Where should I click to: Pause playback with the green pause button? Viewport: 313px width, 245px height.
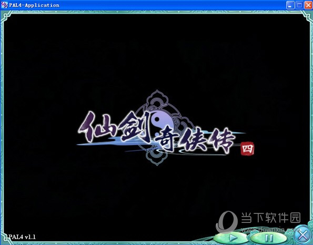[269, 238]
